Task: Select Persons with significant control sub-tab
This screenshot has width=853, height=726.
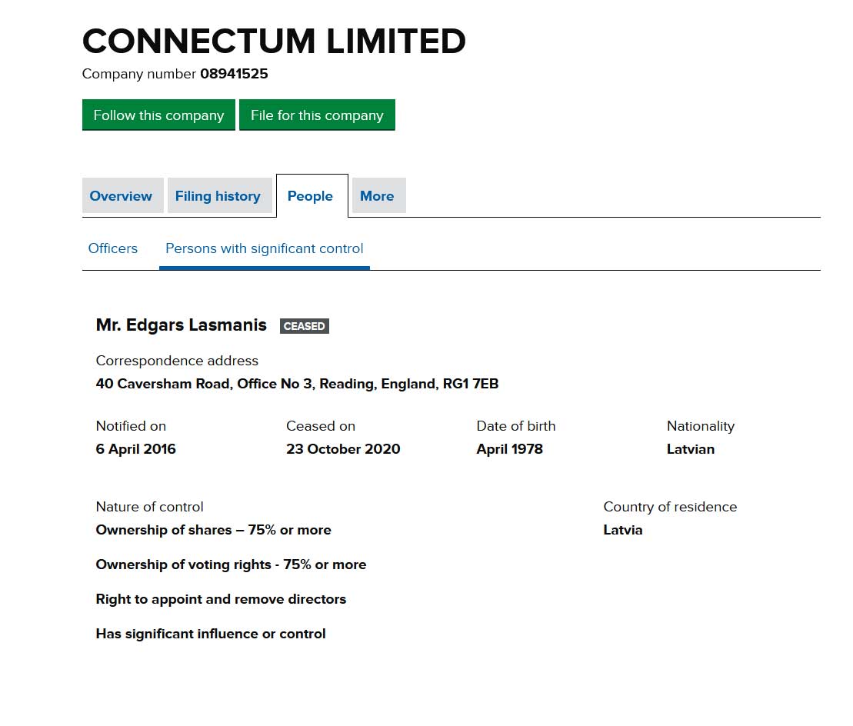Action: pos(265,248)
